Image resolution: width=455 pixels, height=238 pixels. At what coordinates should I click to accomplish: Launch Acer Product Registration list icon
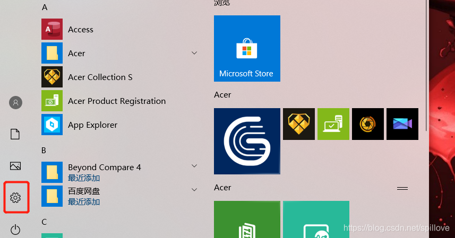click(x=52, y=101)
